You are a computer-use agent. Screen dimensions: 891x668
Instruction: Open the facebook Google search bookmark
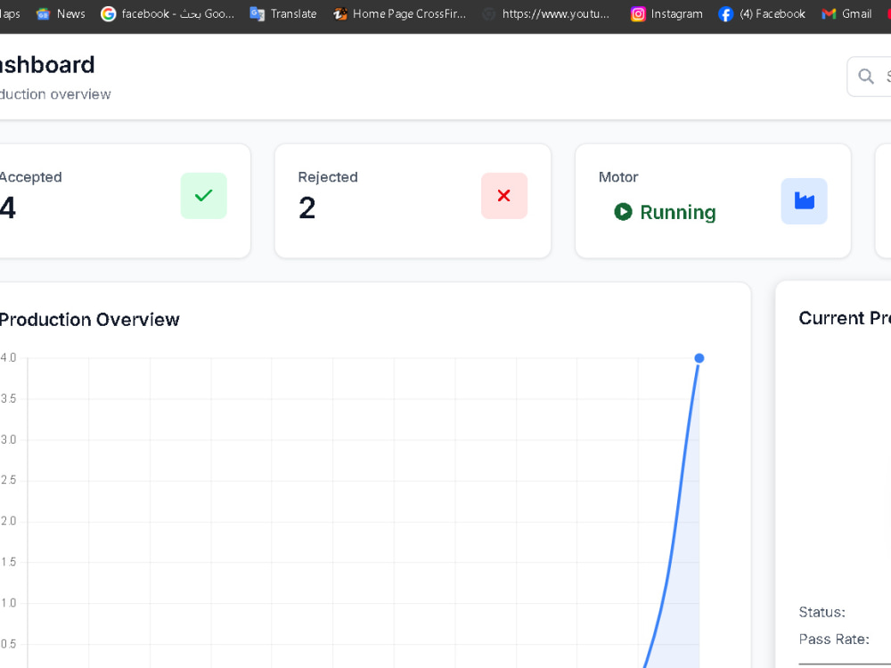pos(168,13)
